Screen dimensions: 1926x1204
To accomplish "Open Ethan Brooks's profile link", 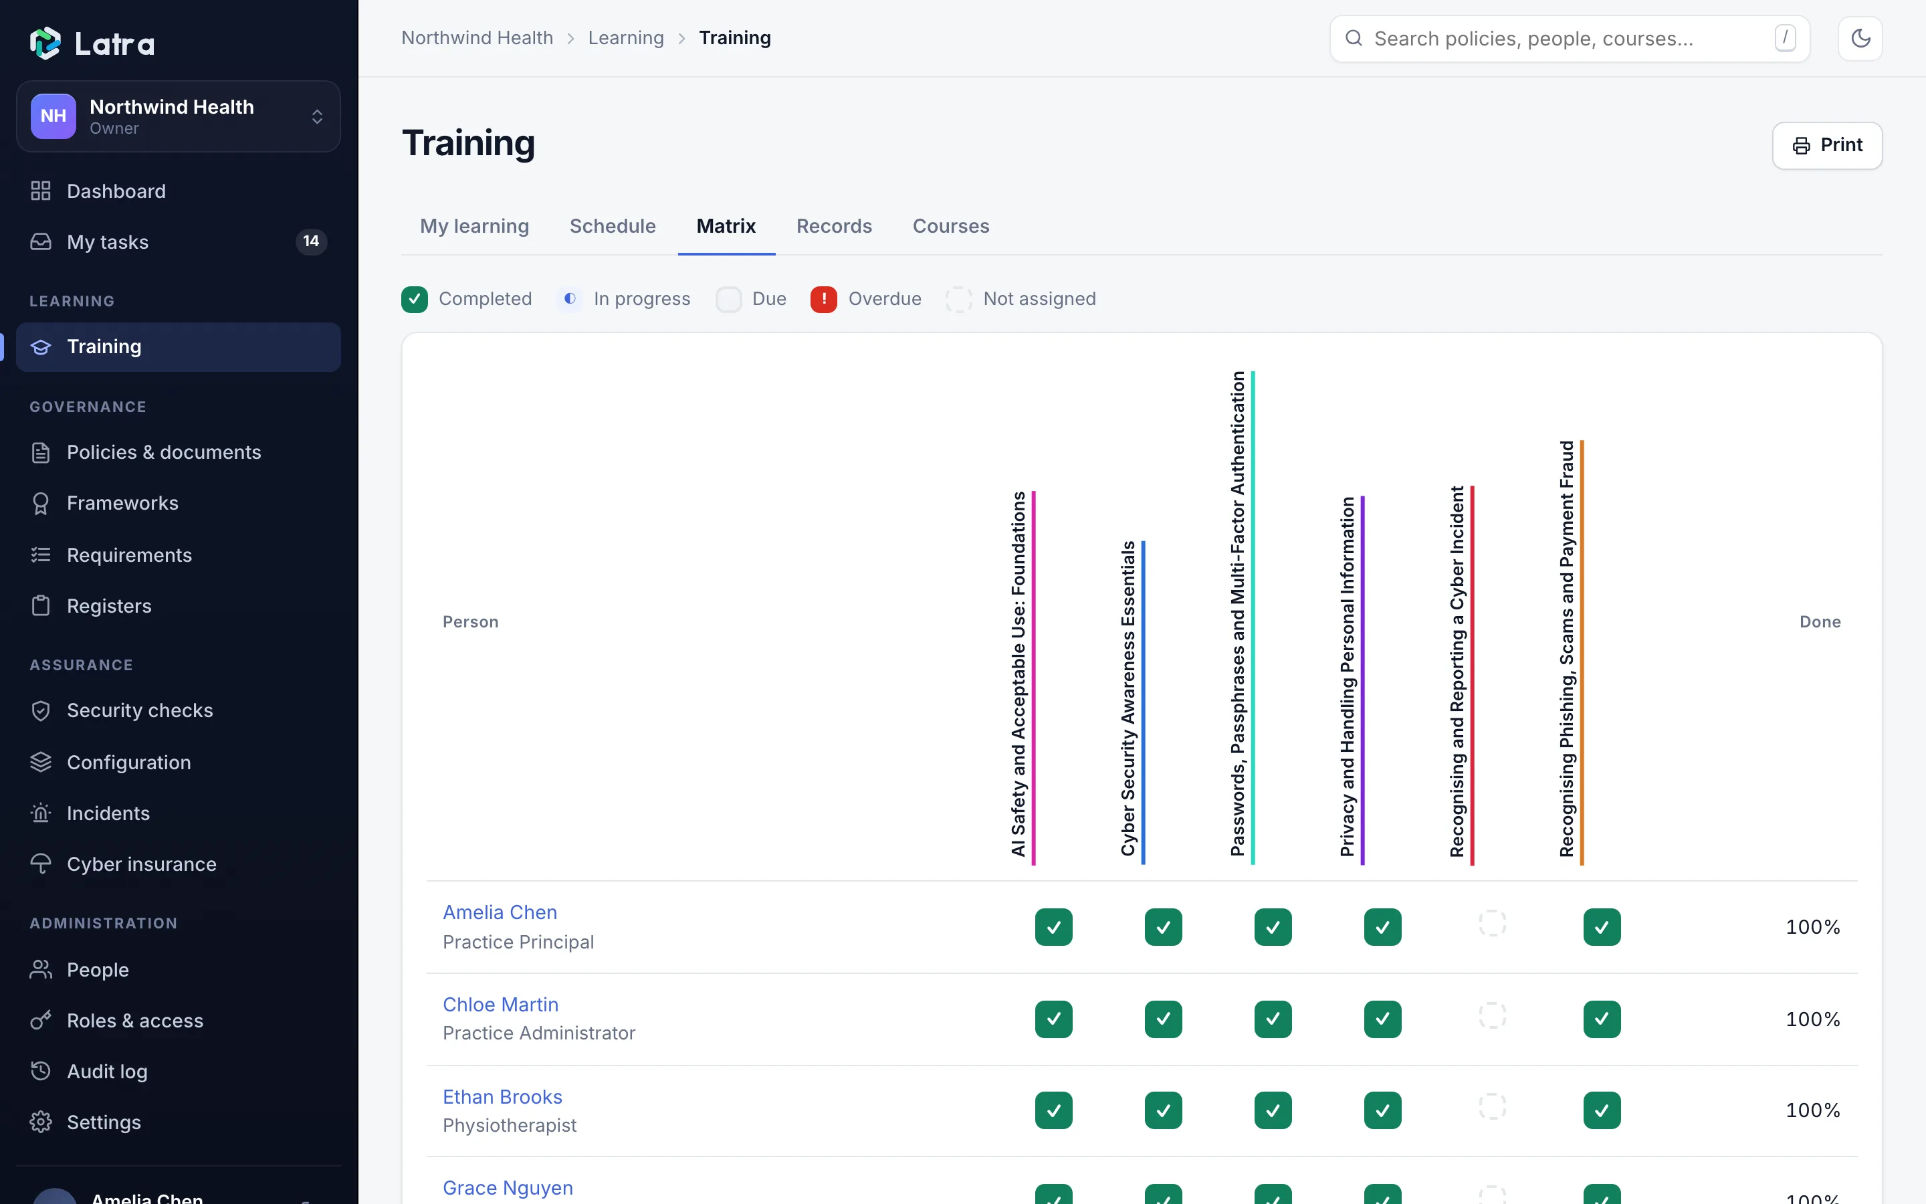I will [502, 1097].
